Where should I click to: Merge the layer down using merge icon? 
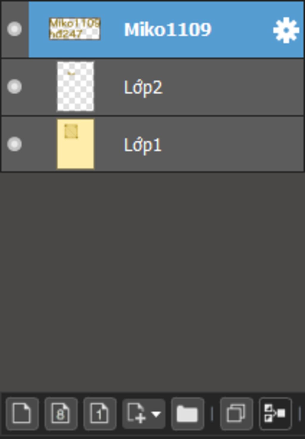tap(275, 413)
